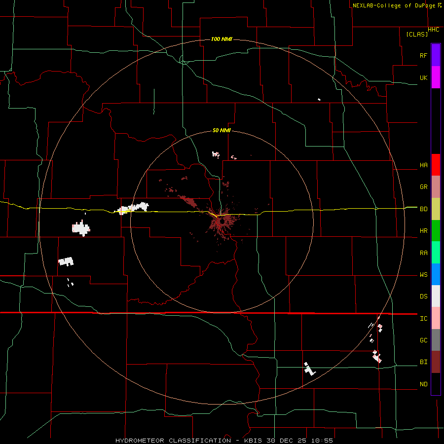
Task: Click the "WS" legend label
Action: (423, 275)
